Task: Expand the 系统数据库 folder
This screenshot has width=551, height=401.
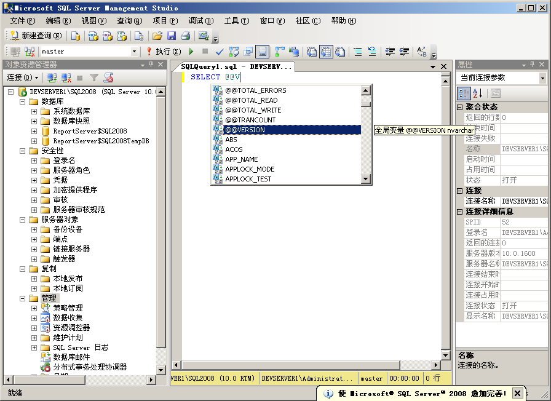Action: click(34, 111)
